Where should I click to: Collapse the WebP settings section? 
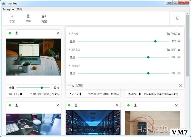point(69,66)
